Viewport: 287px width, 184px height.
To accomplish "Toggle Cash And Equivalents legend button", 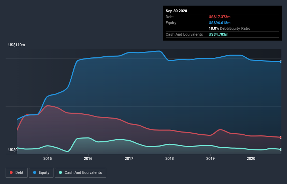I will [x=80, y=173].
